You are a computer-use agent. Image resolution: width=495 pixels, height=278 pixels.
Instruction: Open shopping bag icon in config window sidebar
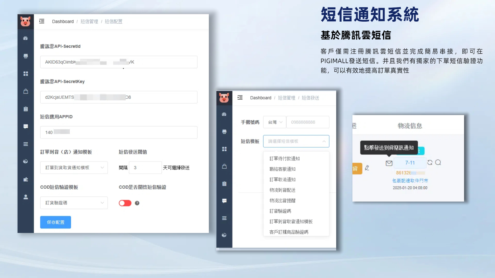[26, 91]
